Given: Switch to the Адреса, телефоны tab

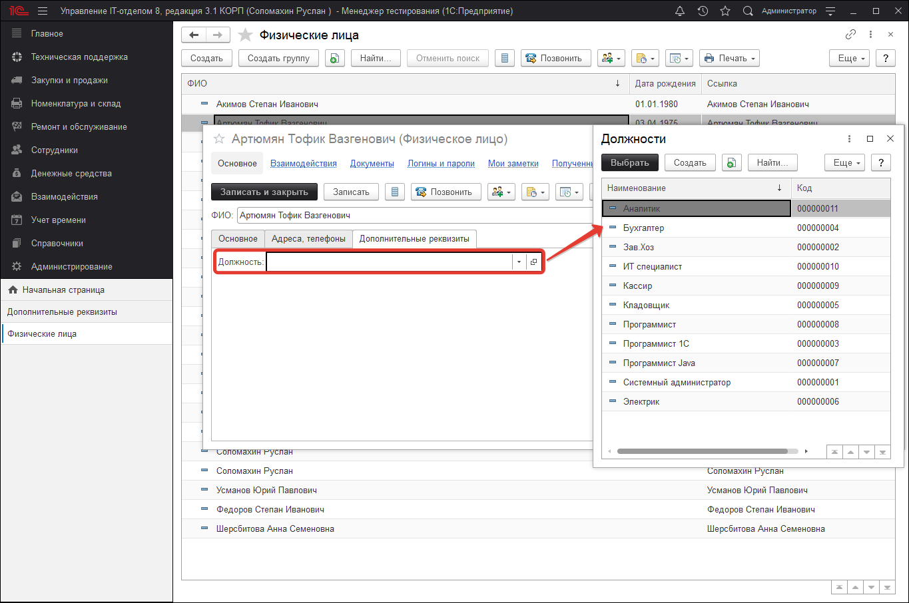Looking at the screenshot, I should point(308,239).
